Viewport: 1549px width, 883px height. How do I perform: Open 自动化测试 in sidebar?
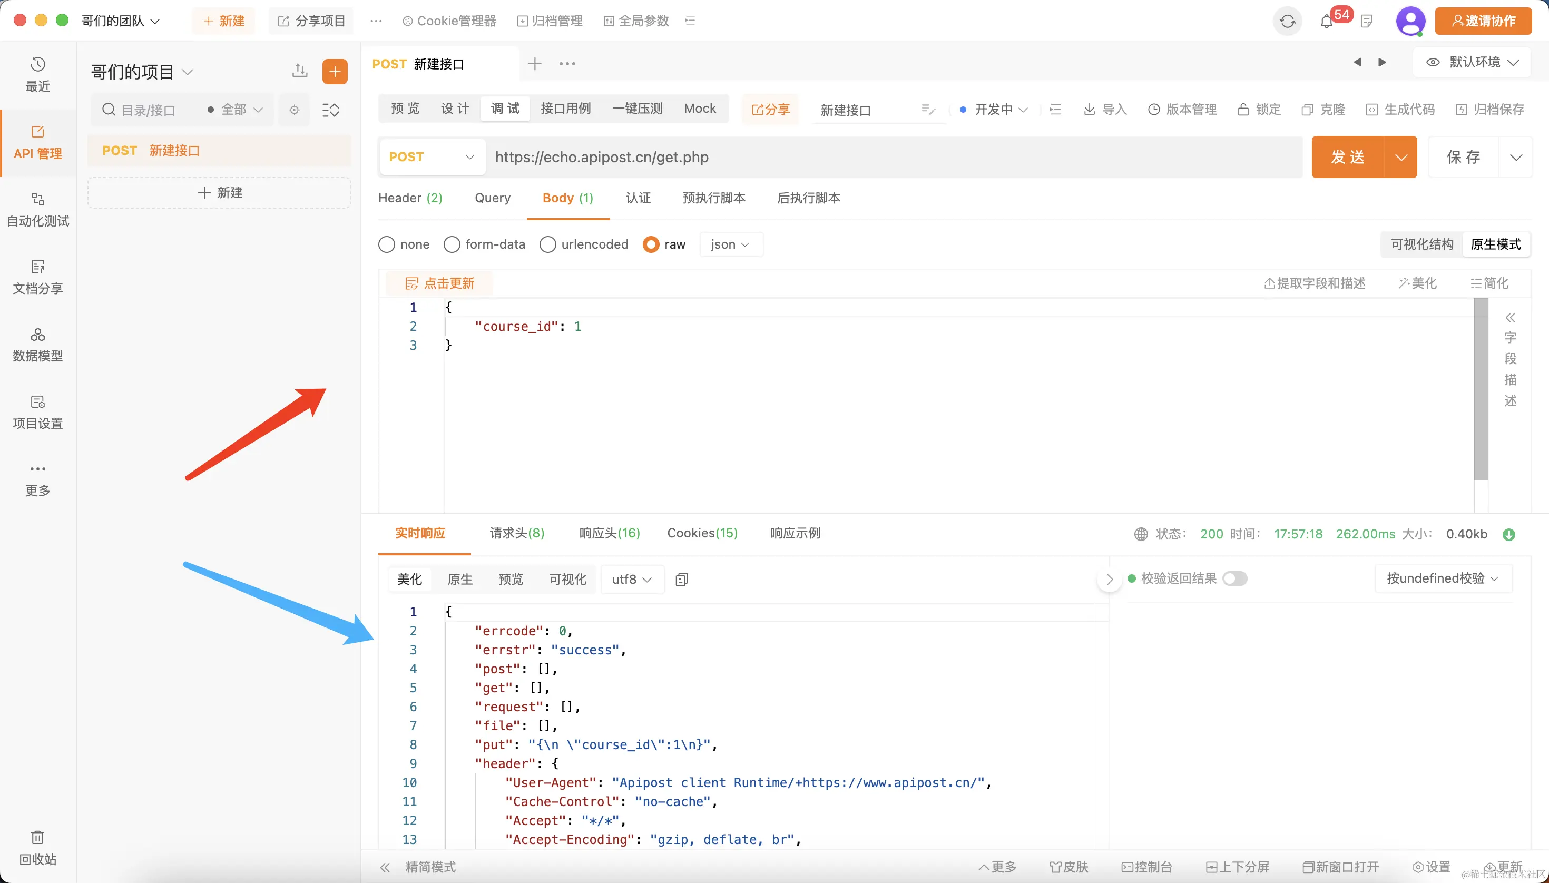click(x=37, y=210)
